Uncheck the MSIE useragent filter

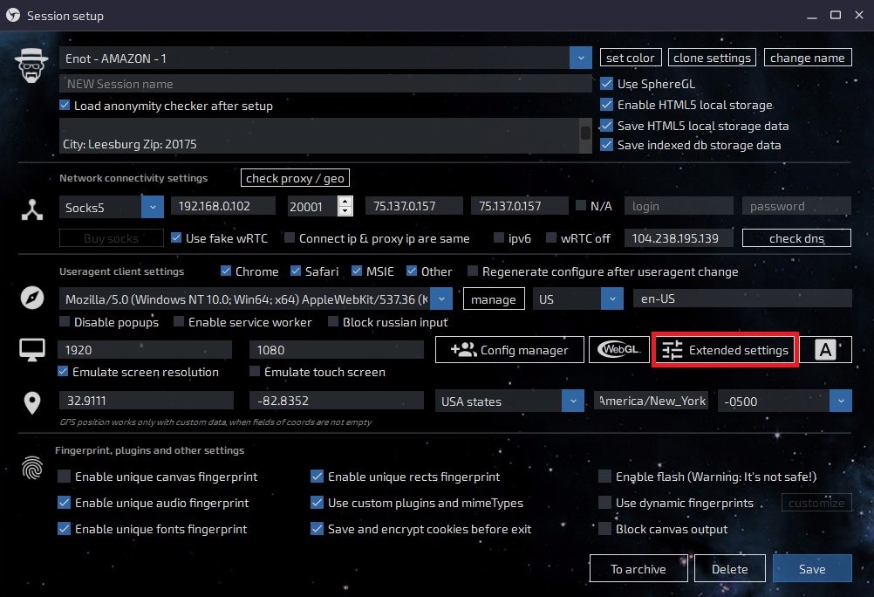pyautogui.click(x=357, y=271)
